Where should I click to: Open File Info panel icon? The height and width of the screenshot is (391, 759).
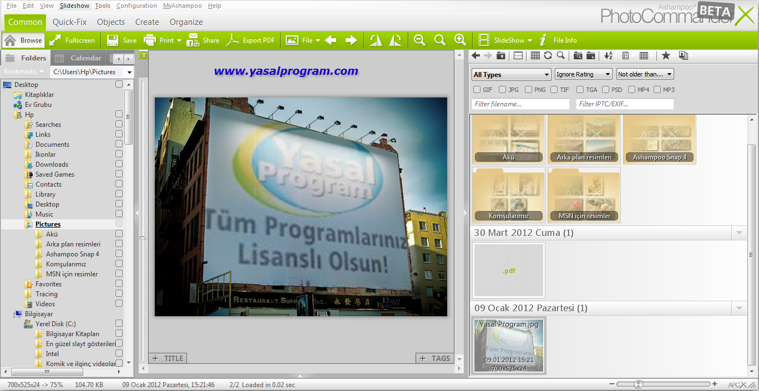pyautogui.click(x=543, y=40)
